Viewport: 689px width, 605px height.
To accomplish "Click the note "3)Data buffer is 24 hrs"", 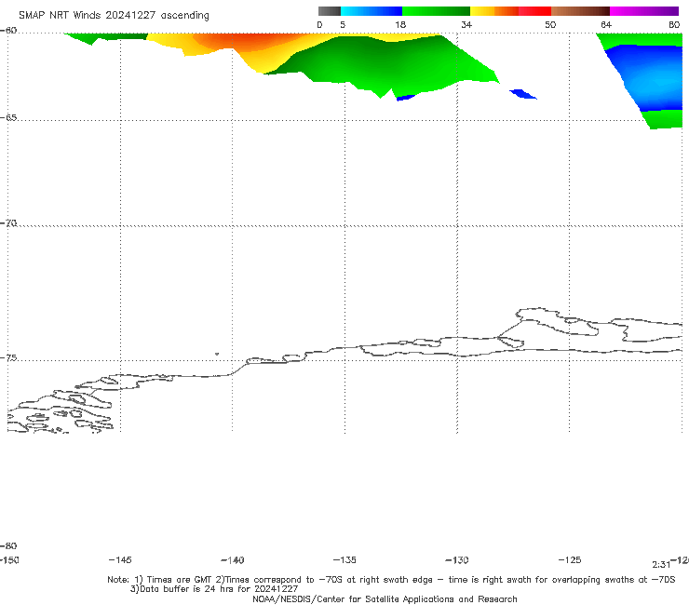I will 214,589.
